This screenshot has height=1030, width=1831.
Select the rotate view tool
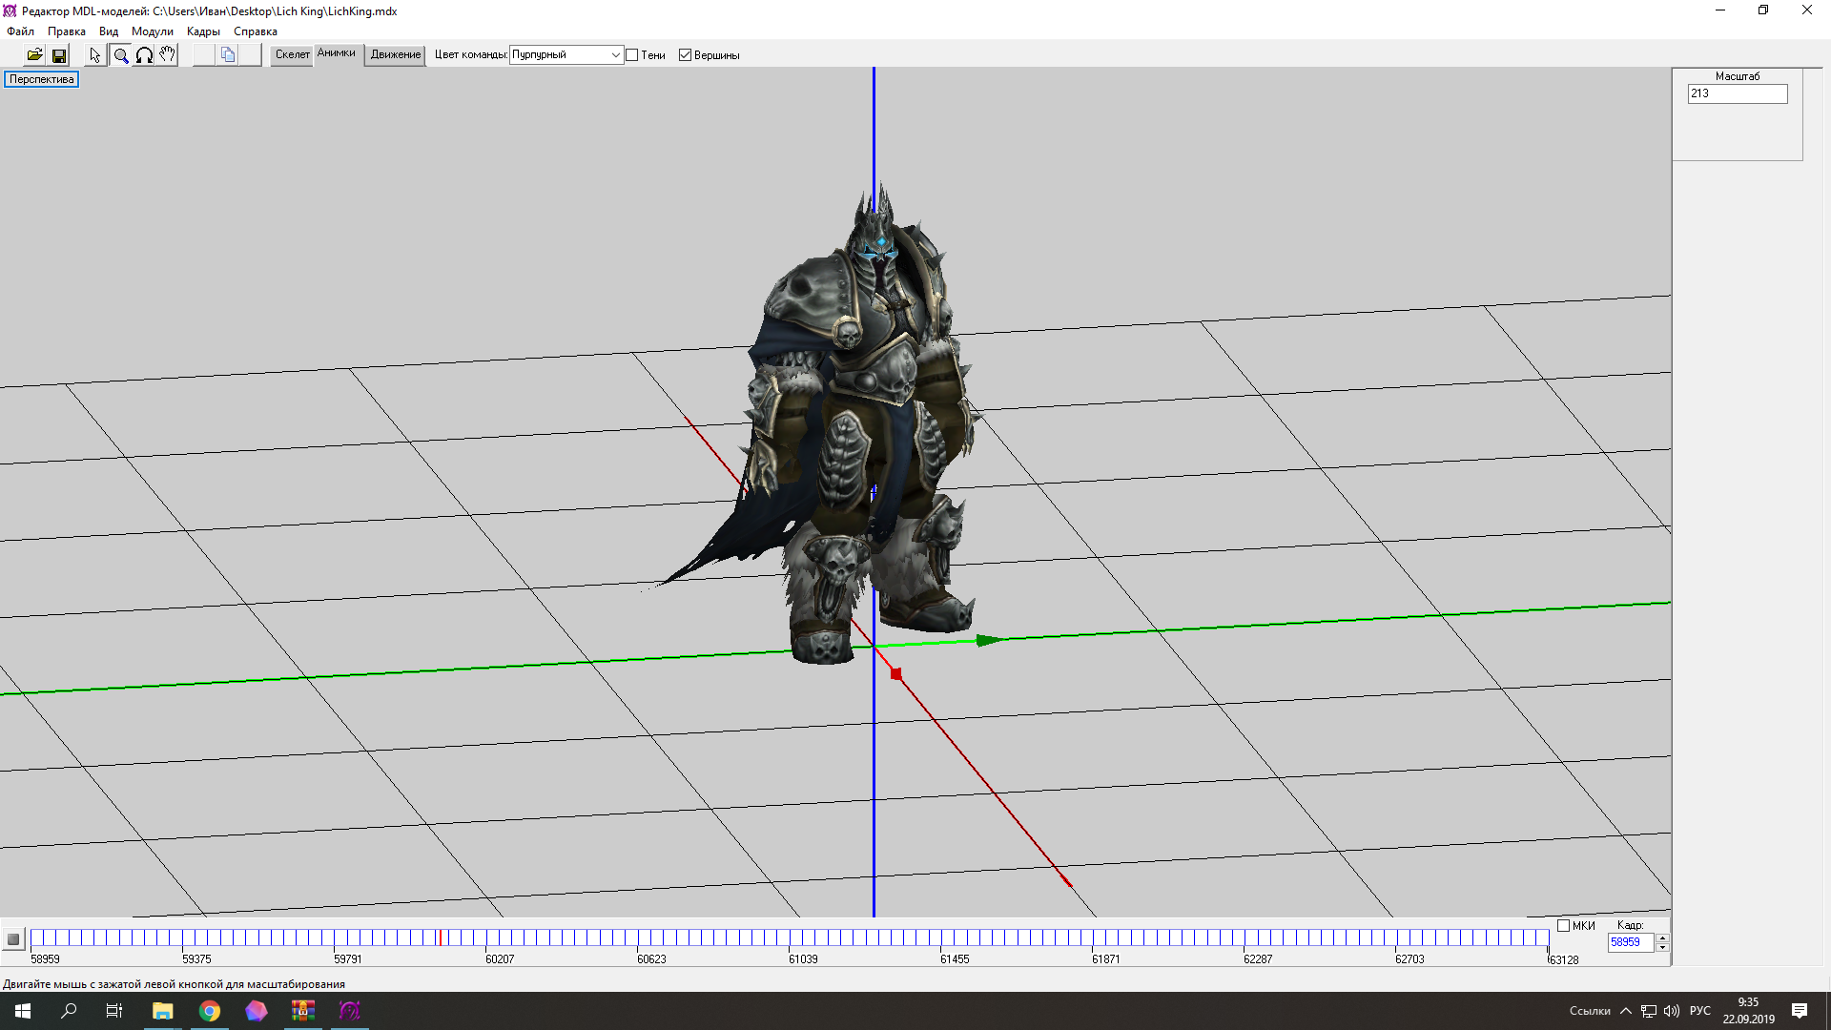point(144,55)
